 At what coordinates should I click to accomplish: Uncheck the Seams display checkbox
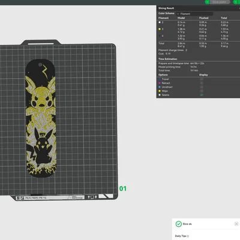pos(202,95)
